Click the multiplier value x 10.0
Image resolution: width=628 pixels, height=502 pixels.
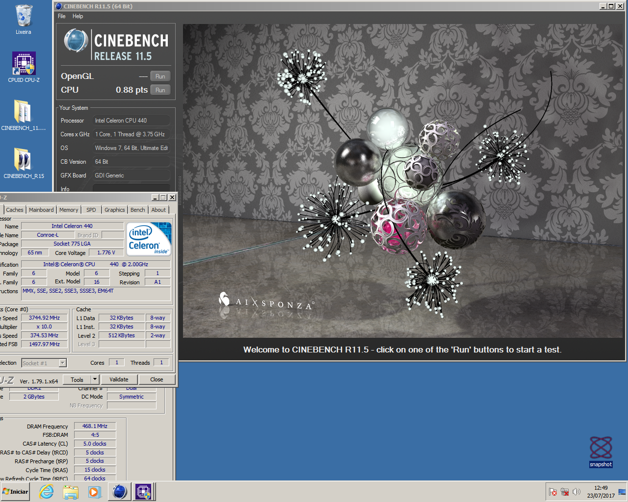tap(44, 326)
